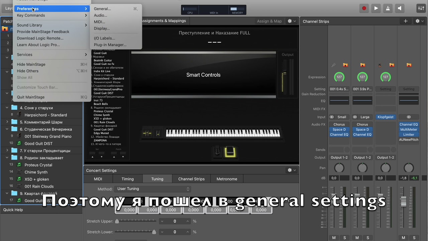Open Output 1-2 selector on first strip
Image resolution: width=428 pixels, height=241 pixels.
339,158
